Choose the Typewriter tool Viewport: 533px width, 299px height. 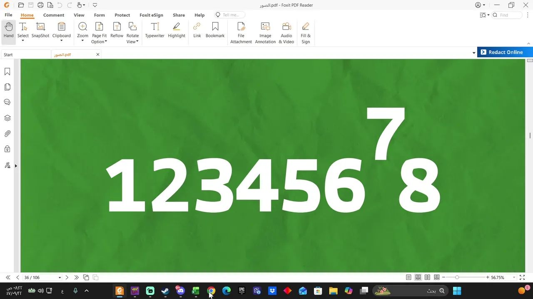[154, 31]
